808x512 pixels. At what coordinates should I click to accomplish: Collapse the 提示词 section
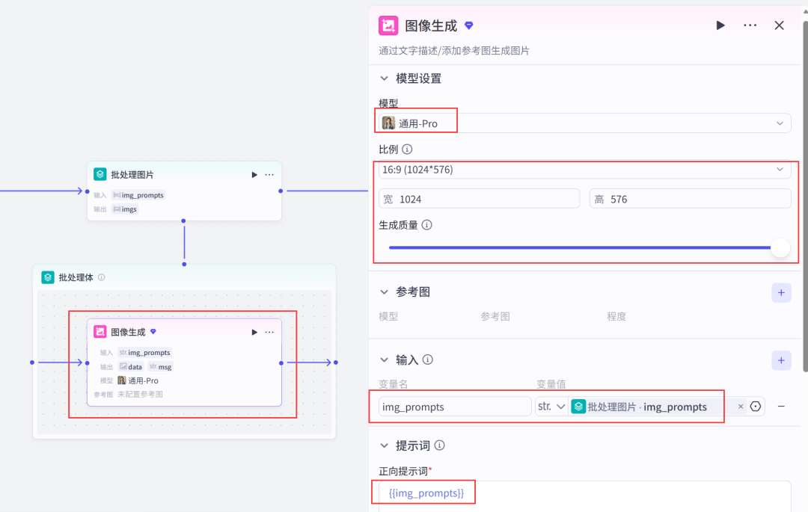pos(384,445)
